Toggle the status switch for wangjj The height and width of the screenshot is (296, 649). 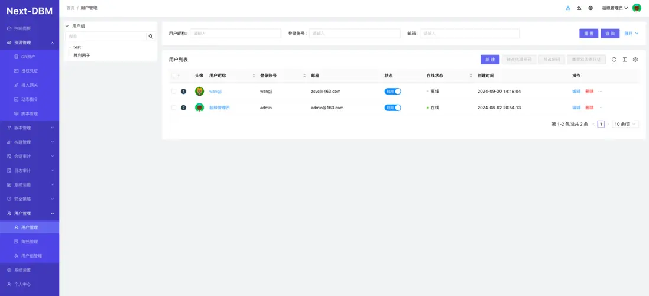click(393, 91)
